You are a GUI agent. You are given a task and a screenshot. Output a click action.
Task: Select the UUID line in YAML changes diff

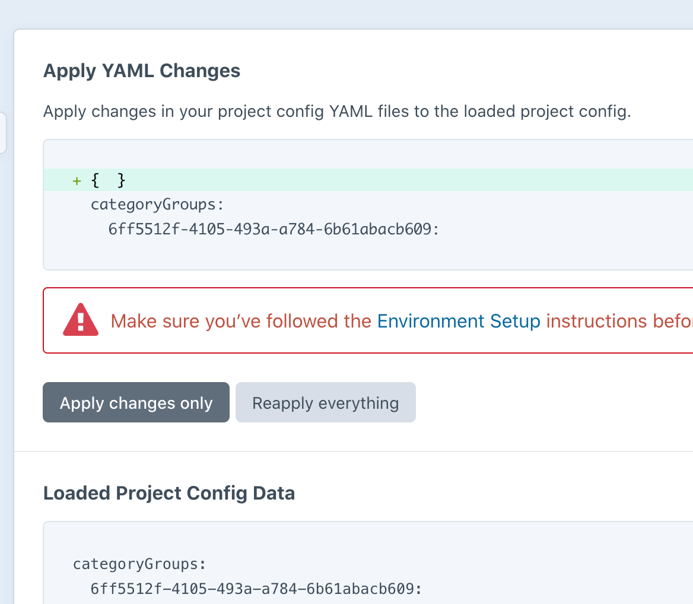click(x=274, y=229)
